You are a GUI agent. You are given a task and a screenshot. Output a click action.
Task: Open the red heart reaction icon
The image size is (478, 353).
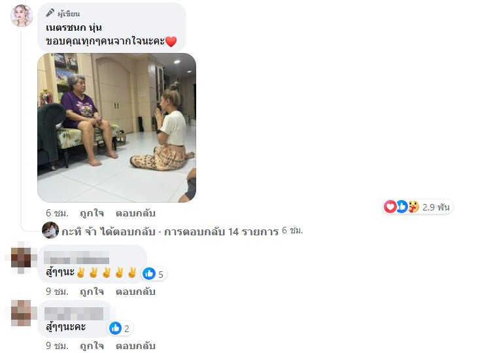[390, 207]
